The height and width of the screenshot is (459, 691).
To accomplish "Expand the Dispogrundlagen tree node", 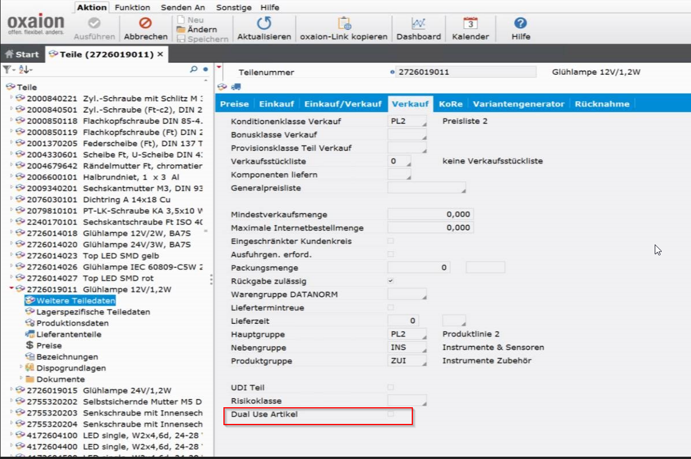I will 22,368.
